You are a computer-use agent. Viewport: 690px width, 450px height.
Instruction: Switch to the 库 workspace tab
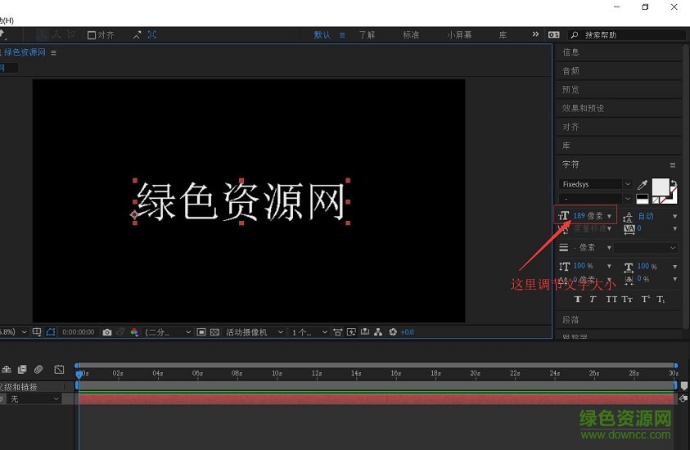(503, 34)
